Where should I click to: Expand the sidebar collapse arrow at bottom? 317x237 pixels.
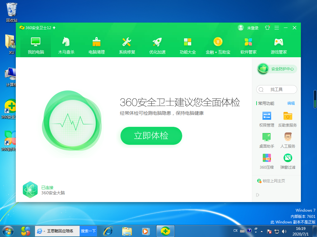point(258,195)
